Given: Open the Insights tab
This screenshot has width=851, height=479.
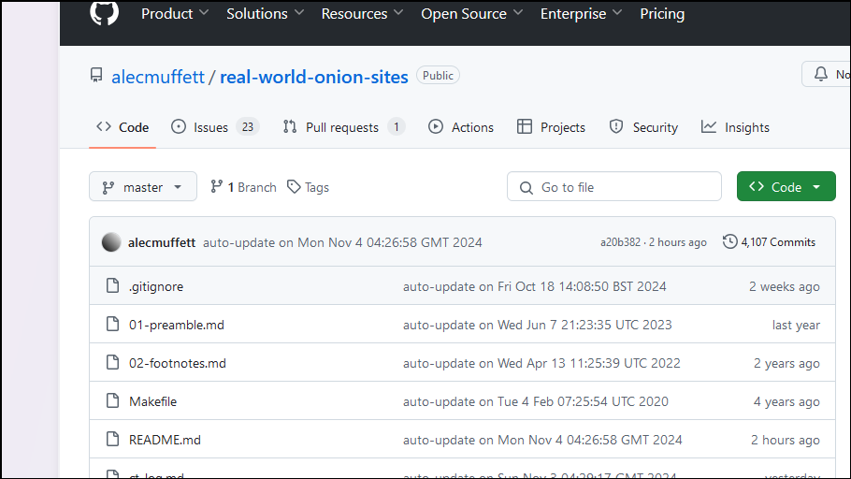Looking at the screenshot, I should 735,127.
